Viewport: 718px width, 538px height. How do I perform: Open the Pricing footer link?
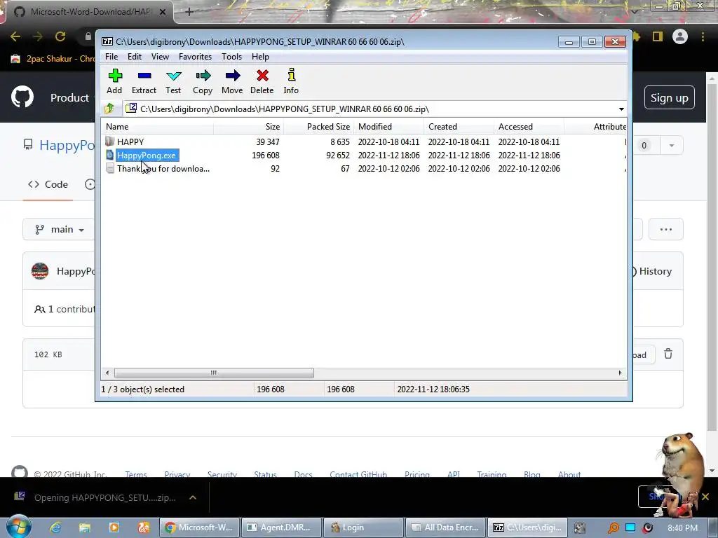click(416, 474)
